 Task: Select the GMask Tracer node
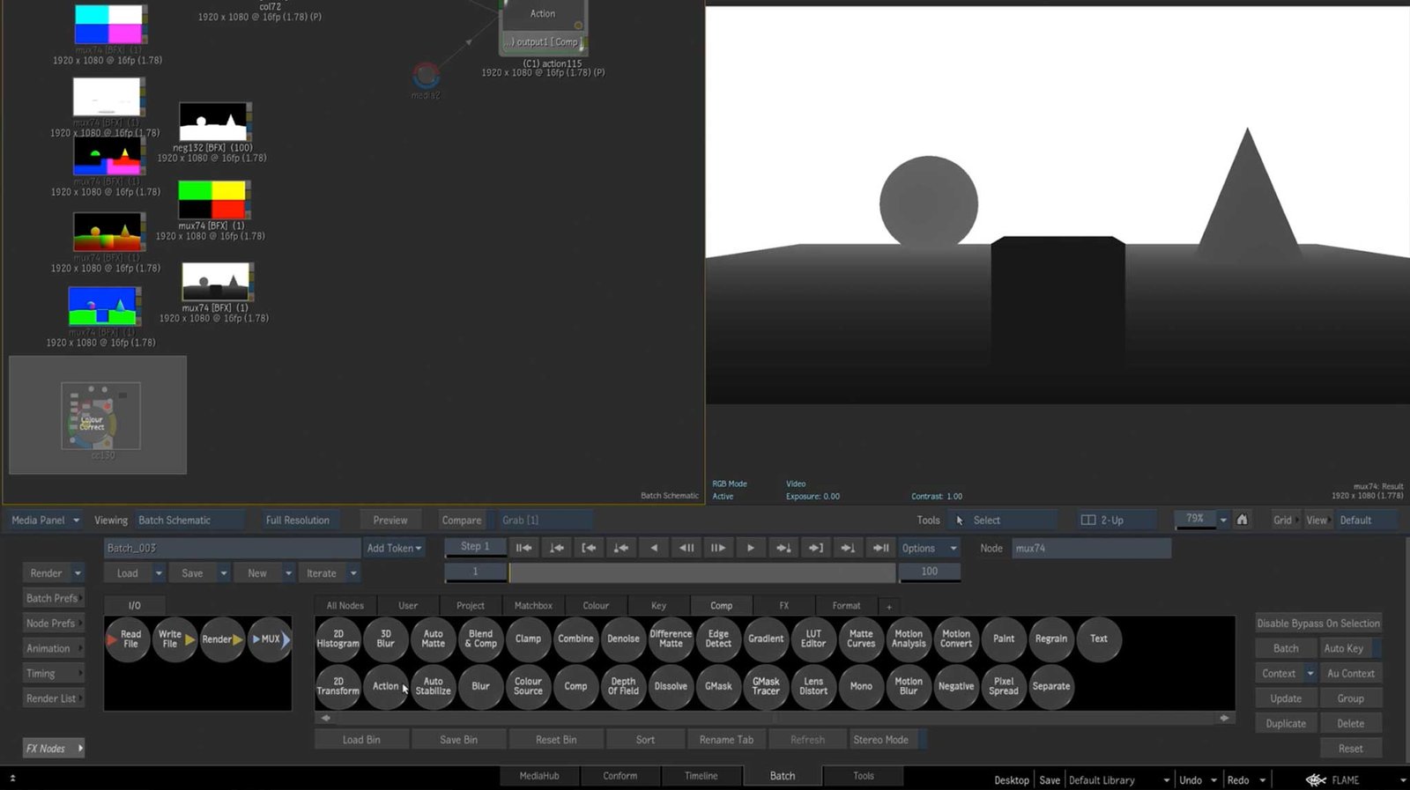765,686
